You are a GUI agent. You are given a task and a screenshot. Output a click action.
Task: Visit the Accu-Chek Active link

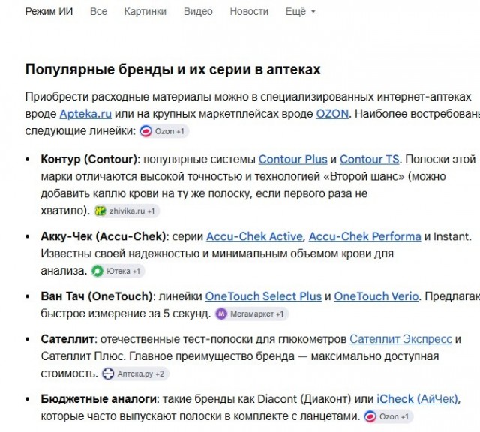pyautogui.click(x=254, y=236)
